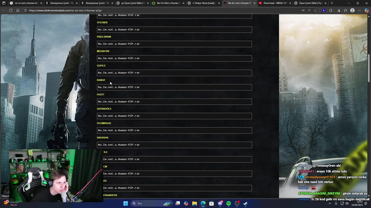Open Microsoft Store from the taskbar
This screenshot has height=208, width=371.
212,203
